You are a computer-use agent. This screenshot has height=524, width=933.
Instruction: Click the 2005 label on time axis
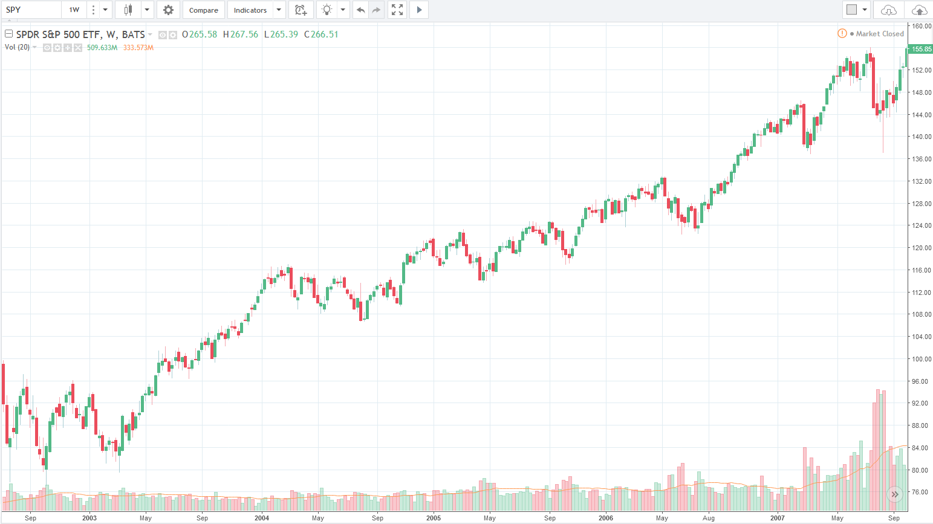coord(434,518)
